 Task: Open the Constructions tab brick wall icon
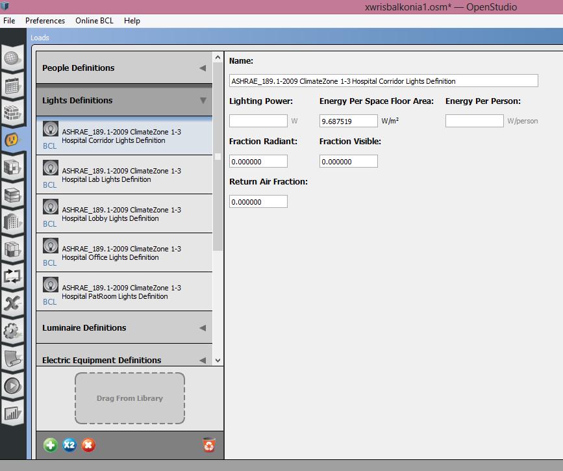pyautogui.click(x=13, y=113)
